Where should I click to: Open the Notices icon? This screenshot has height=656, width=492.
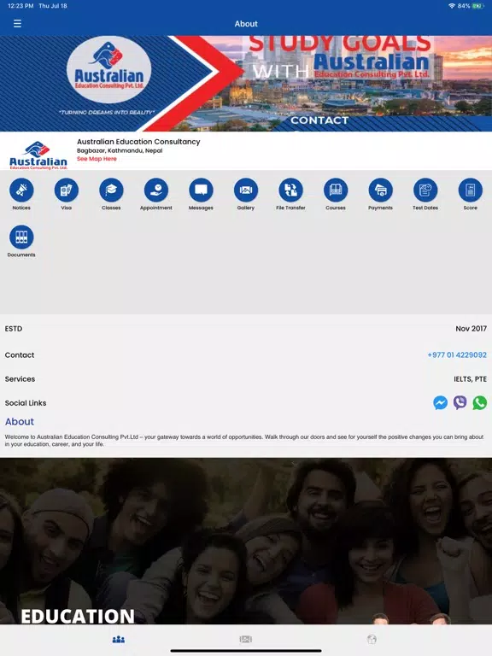(21, 190)
